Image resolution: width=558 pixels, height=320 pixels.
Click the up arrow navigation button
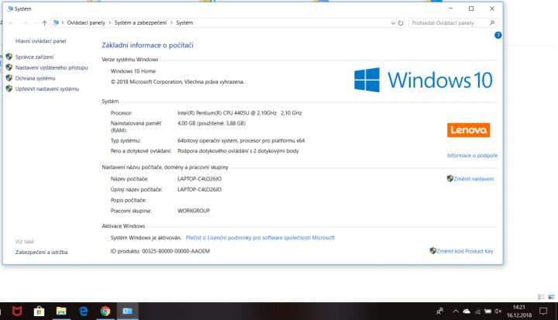tap(44, 23)
